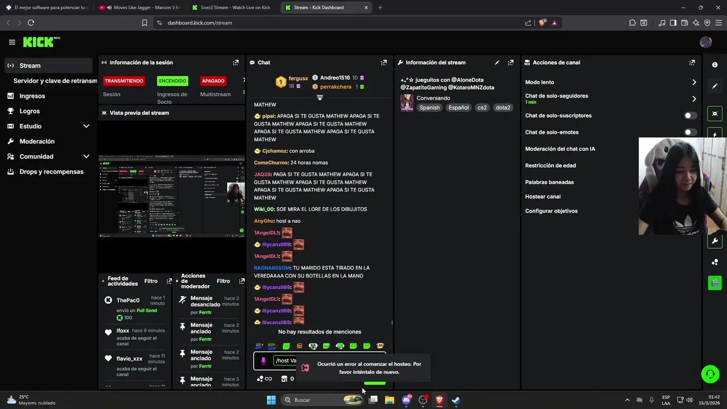The height and width of the screenshot is (409, 727).
Task: Open Drops y recompensas in the sidebar
Action: 51,172
